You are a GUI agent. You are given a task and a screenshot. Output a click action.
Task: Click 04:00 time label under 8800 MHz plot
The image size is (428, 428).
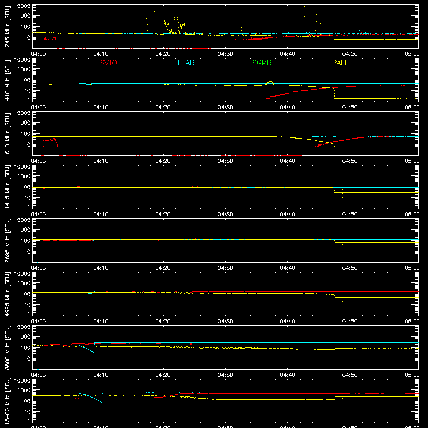[39, 375]
